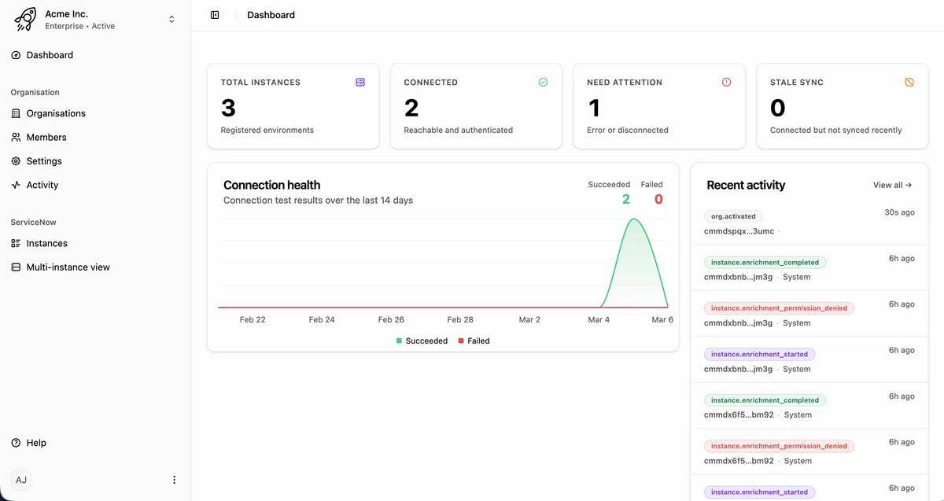Click the Dashboard breadcrumb title
The image size is (944, 501).
tap(271, 15)
